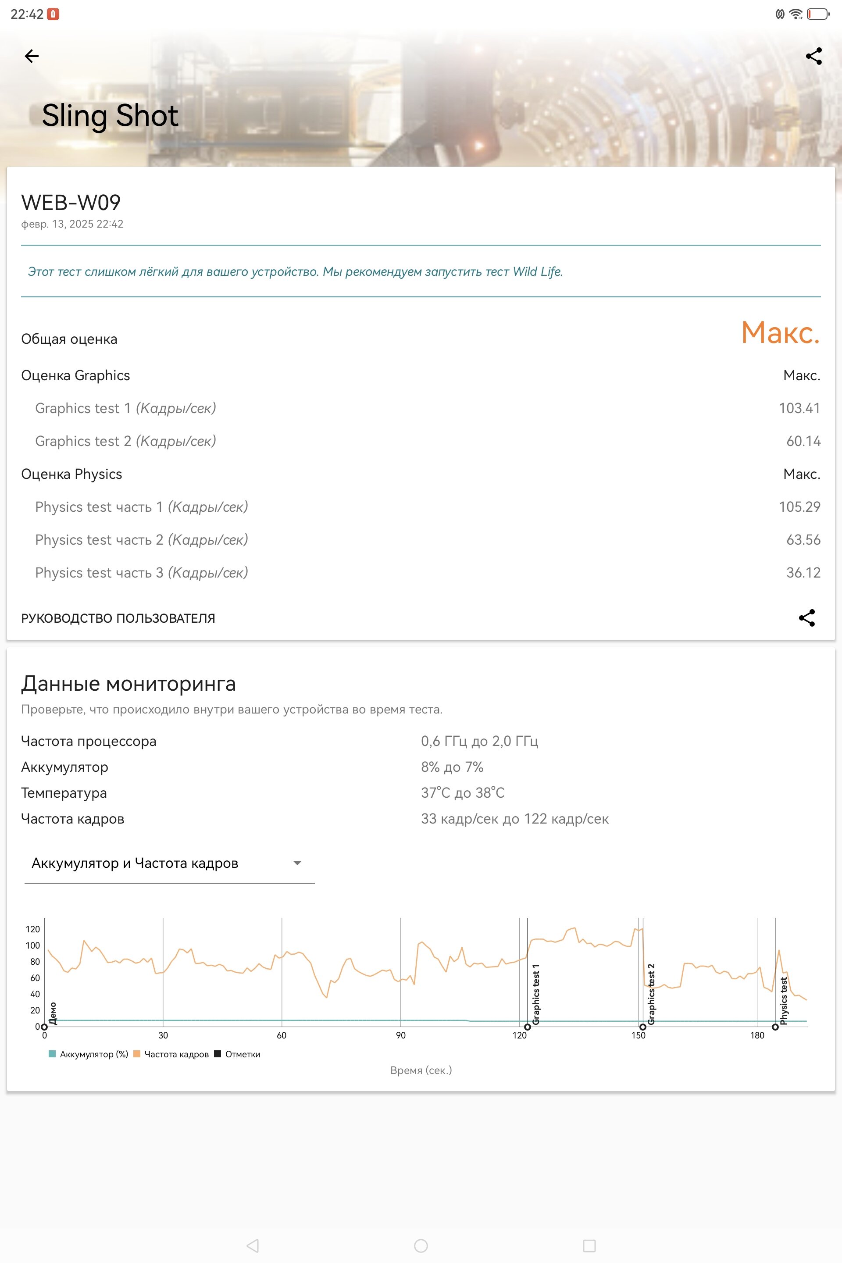The width and height of the screenshot is (842, 1263).
Task: Click the Graphics test 2 timeline marker
Action: point(643,1027)
